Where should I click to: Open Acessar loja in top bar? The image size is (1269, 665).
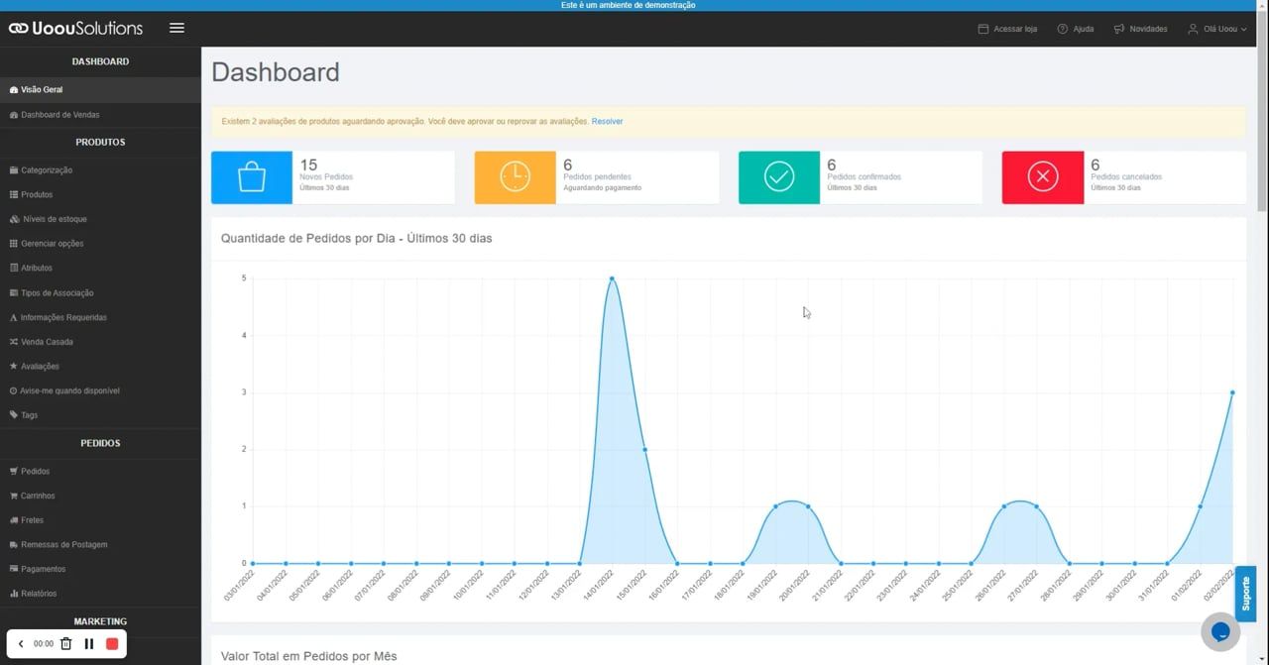1007,29
